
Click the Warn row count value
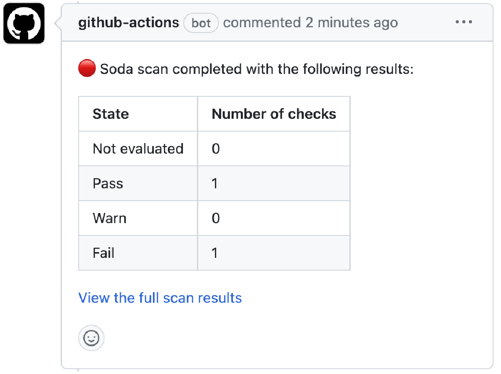pyautogui.click(x=216, y=218)
